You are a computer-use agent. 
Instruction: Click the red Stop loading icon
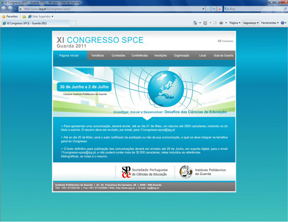point(219,9)
